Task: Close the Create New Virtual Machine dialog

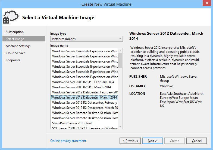Action: pos(206,4)
